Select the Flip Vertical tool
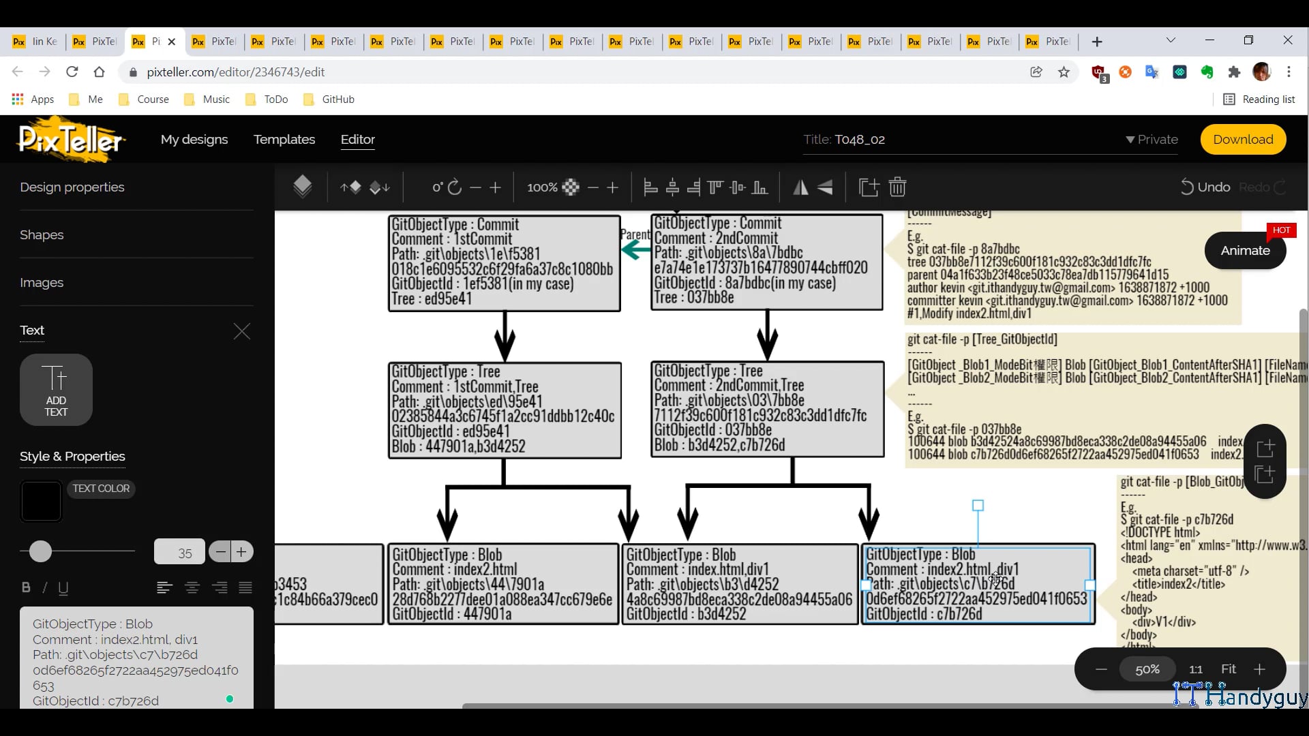The width and height of the screenshot is (1309, 736). (825, 187)
